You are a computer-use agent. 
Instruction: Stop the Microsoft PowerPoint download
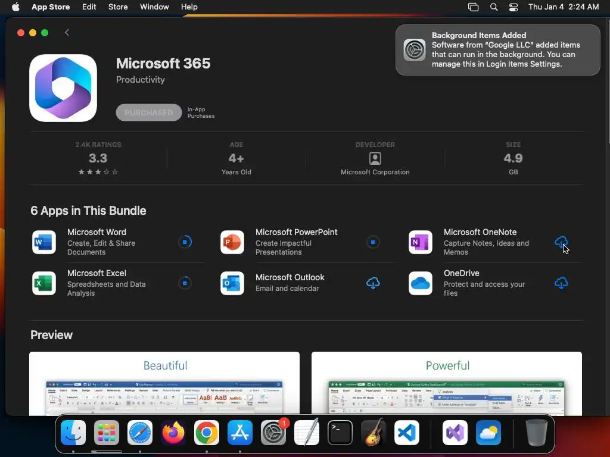373,242
